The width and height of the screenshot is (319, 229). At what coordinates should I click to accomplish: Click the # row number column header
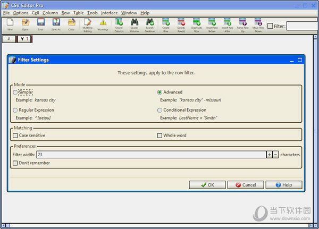click(9, 39)
